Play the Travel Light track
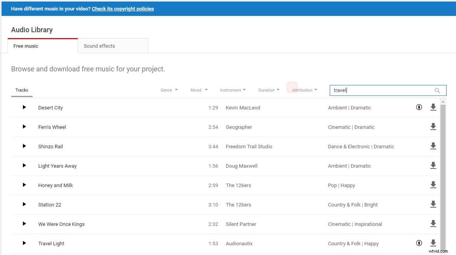This screenshot has width=456, height=255. tap(24, 243)
